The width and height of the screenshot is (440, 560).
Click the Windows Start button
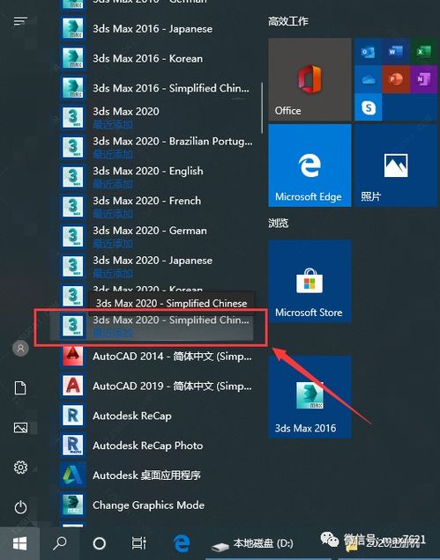pos(19,543)
